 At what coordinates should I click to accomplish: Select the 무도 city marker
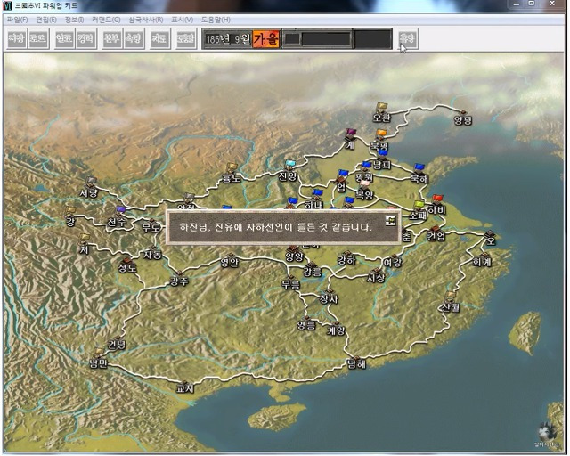[151, 225]
